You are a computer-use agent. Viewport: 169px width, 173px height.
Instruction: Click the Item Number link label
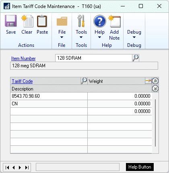point(23,58)
